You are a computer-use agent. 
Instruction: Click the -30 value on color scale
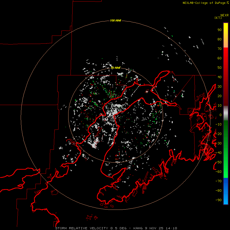click(218, 143)
